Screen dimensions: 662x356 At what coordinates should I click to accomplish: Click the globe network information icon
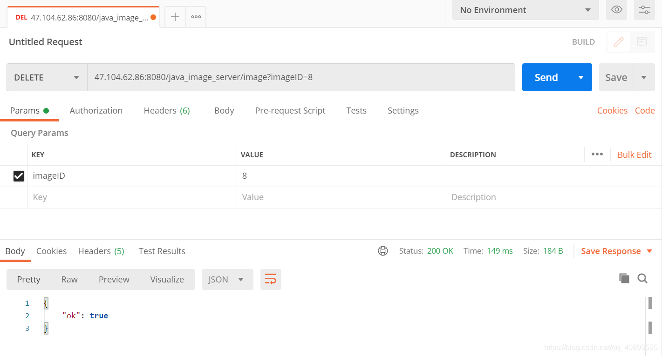click(x=383, y=251)
